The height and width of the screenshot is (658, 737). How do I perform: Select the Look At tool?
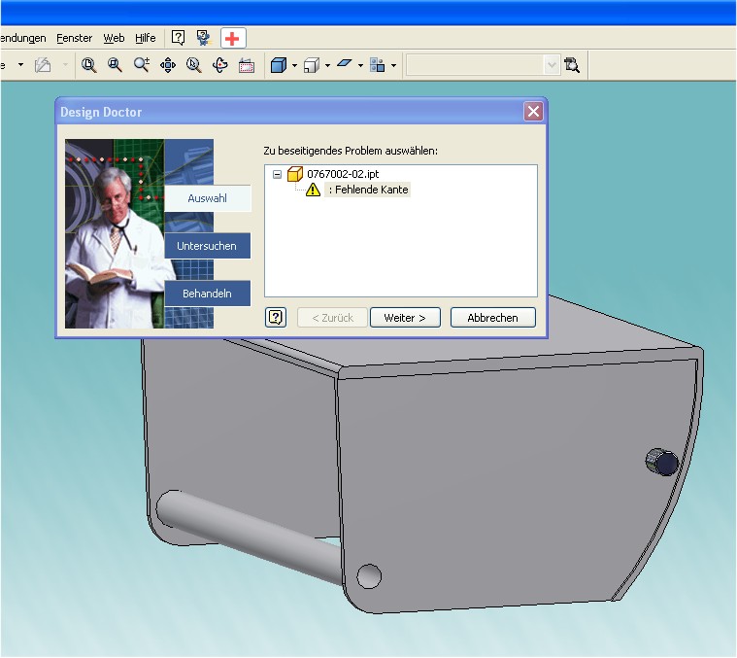[247, 65]
